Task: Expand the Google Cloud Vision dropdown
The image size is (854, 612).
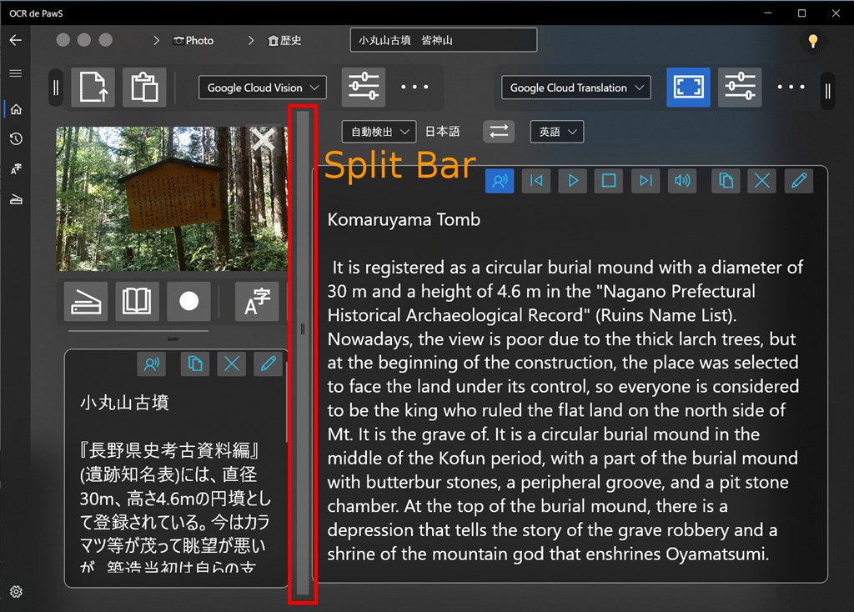Action: click(x=263, y=88)
